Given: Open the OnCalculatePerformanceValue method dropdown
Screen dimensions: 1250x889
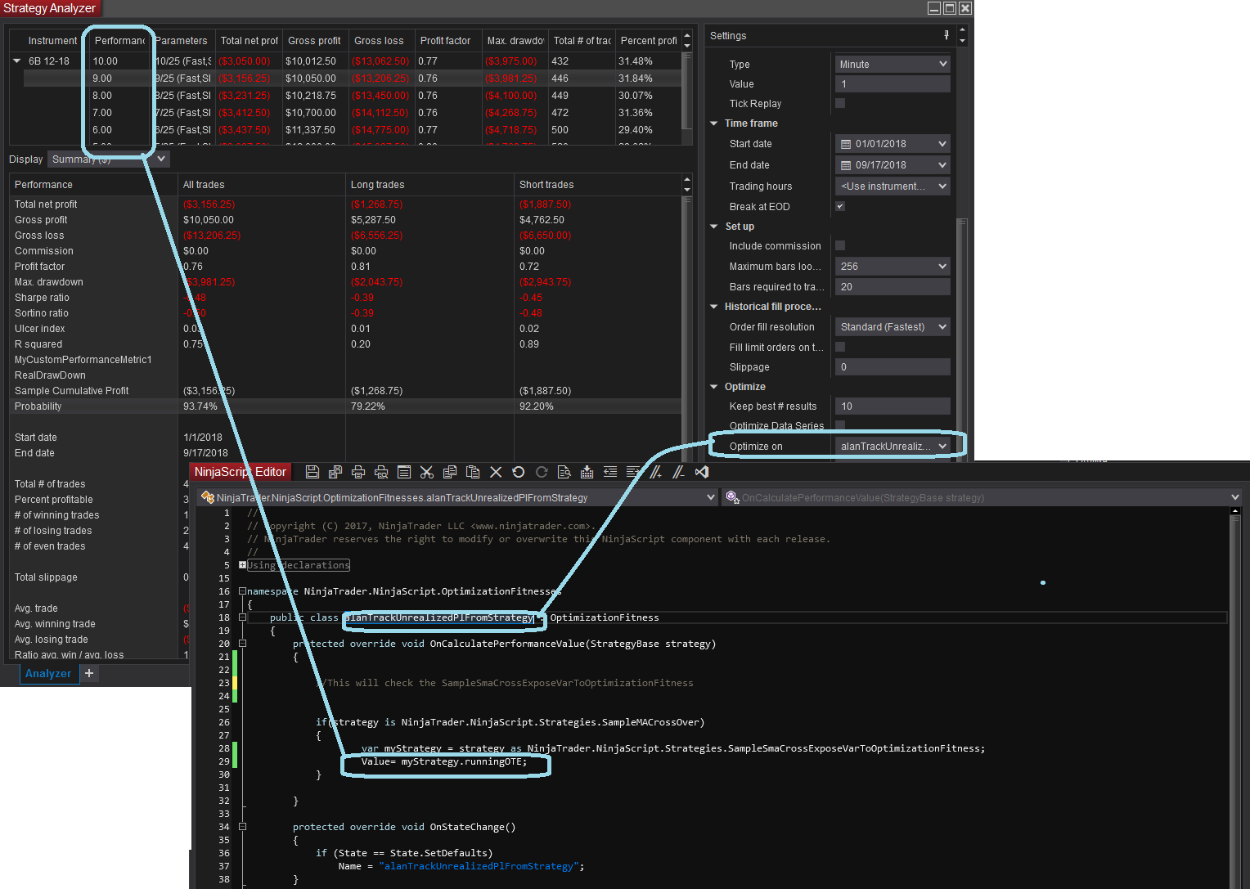Looking at the screenshot, I should tap(983, 497).
